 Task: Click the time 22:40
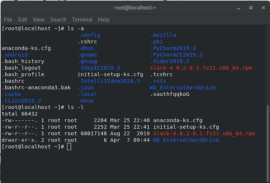click(141, 120)
